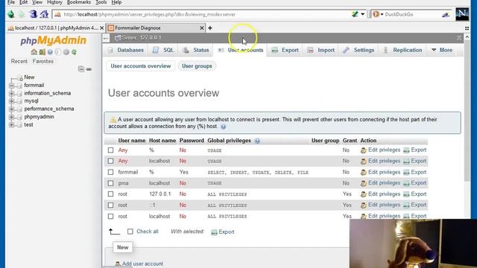
Task: Click the Add user account icon link
Action: (x=139, y=264)
